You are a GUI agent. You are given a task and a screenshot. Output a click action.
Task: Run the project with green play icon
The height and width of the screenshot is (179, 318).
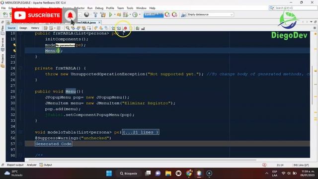[x=110, y=14]
